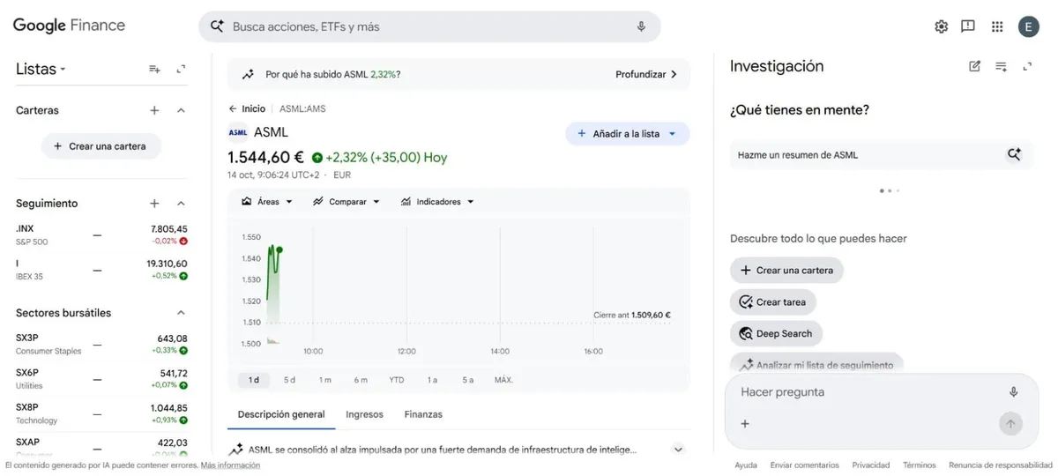Open the IBEX 35 row

(x=101, y=269)
